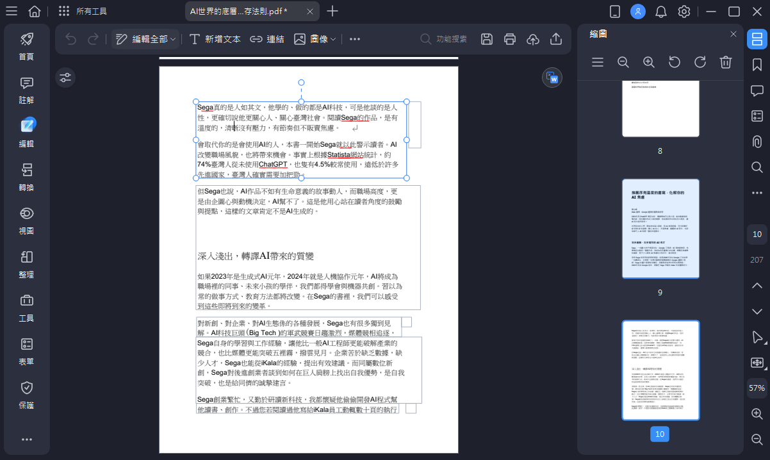
Task: Click the Word conversion floating icon
Action: click(x=552, y=78)
